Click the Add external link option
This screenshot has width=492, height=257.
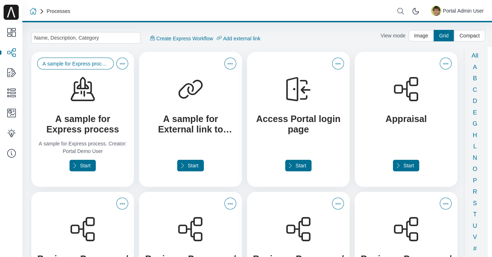[238, 39]
